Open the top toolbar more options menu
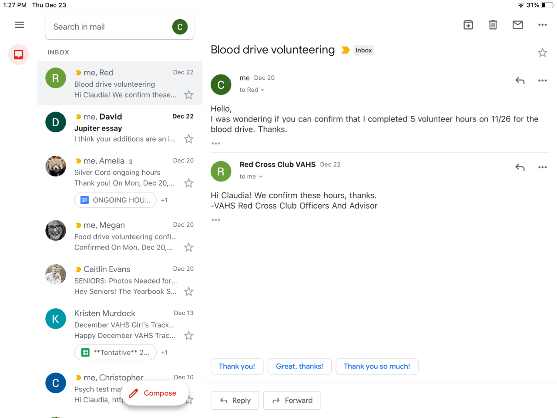 click(x=542, y=25)
